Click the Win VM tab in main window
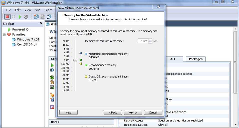The image size is (239, 128). 51,24
